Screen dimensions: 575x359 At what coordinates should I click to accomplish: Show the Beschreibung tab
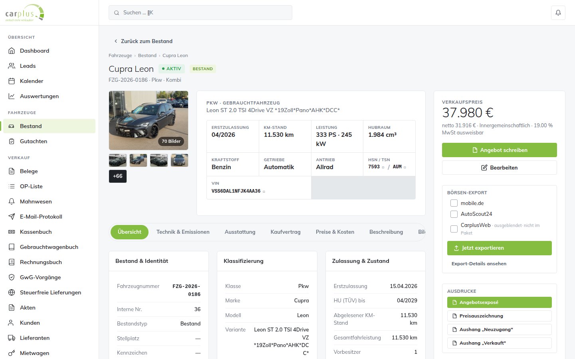(386, 232)
